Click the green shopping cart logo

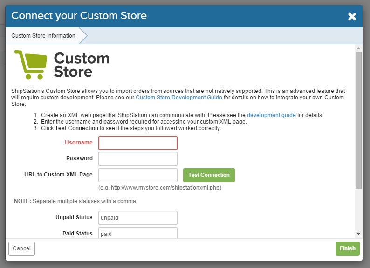(x=31, y=65)
